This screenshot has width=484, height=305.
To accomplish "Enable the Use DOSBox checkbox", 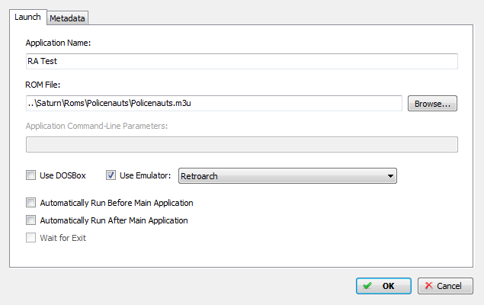I will click(30, 175).
